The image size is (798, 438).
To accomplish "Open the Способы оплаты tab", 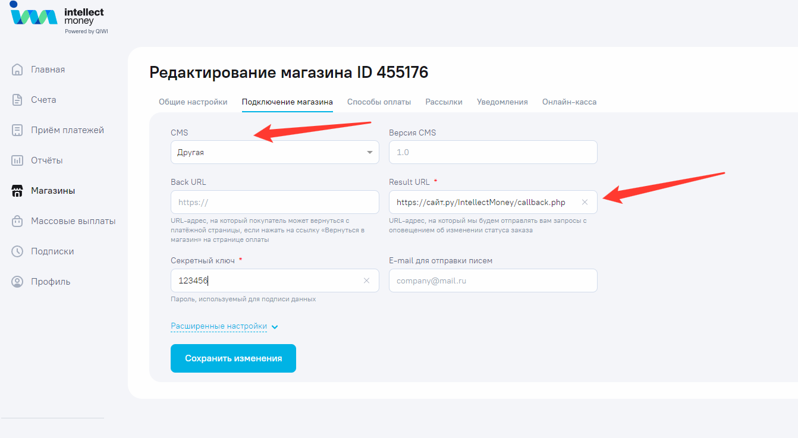I will coord(379,102).
